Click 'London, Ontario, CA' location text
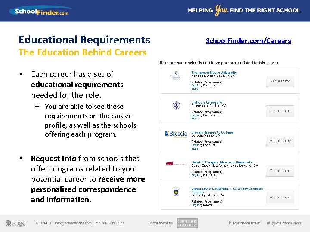 click(205, 135)
